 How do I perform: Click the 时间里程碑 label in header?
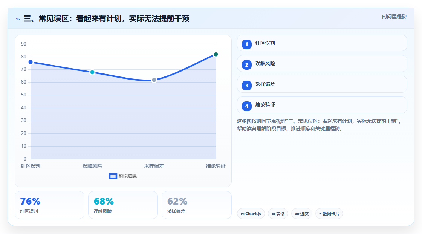click(x=394, y=17)
